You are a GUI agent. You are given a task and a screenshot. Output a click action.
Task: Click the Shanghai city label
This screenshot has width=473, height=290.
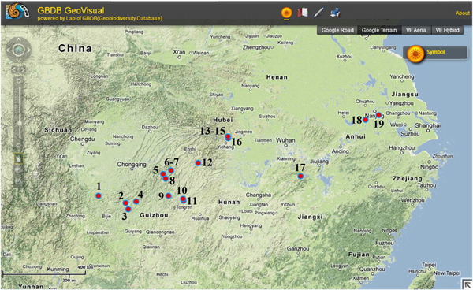pos(428,125)
